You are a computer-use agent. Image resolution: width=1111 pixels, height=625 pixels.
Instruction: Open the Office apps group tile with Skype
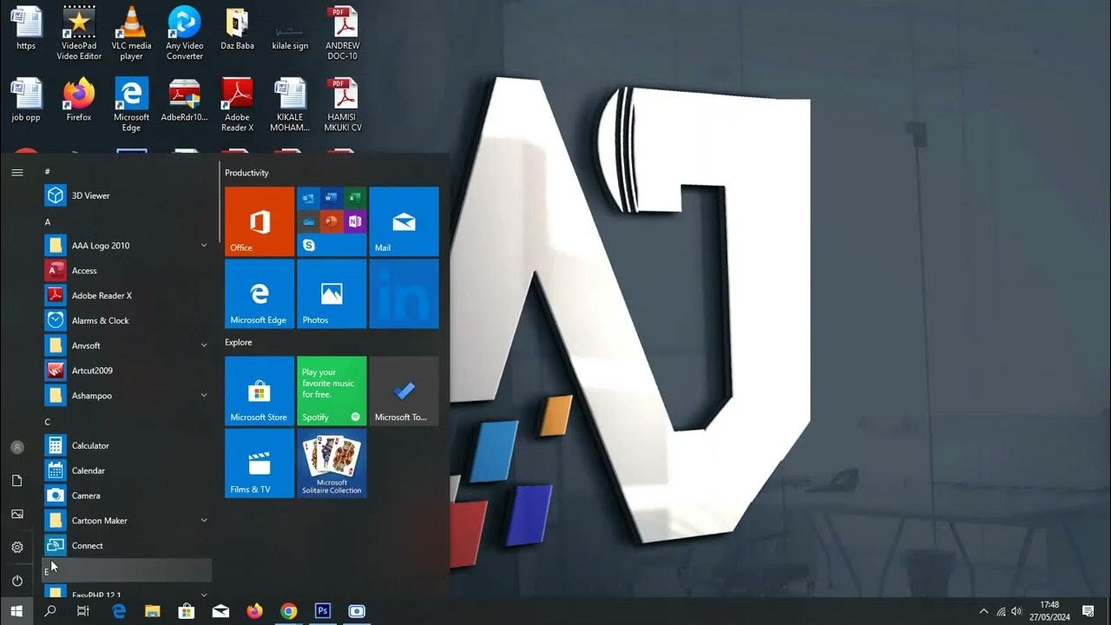(x=332, y=221)
